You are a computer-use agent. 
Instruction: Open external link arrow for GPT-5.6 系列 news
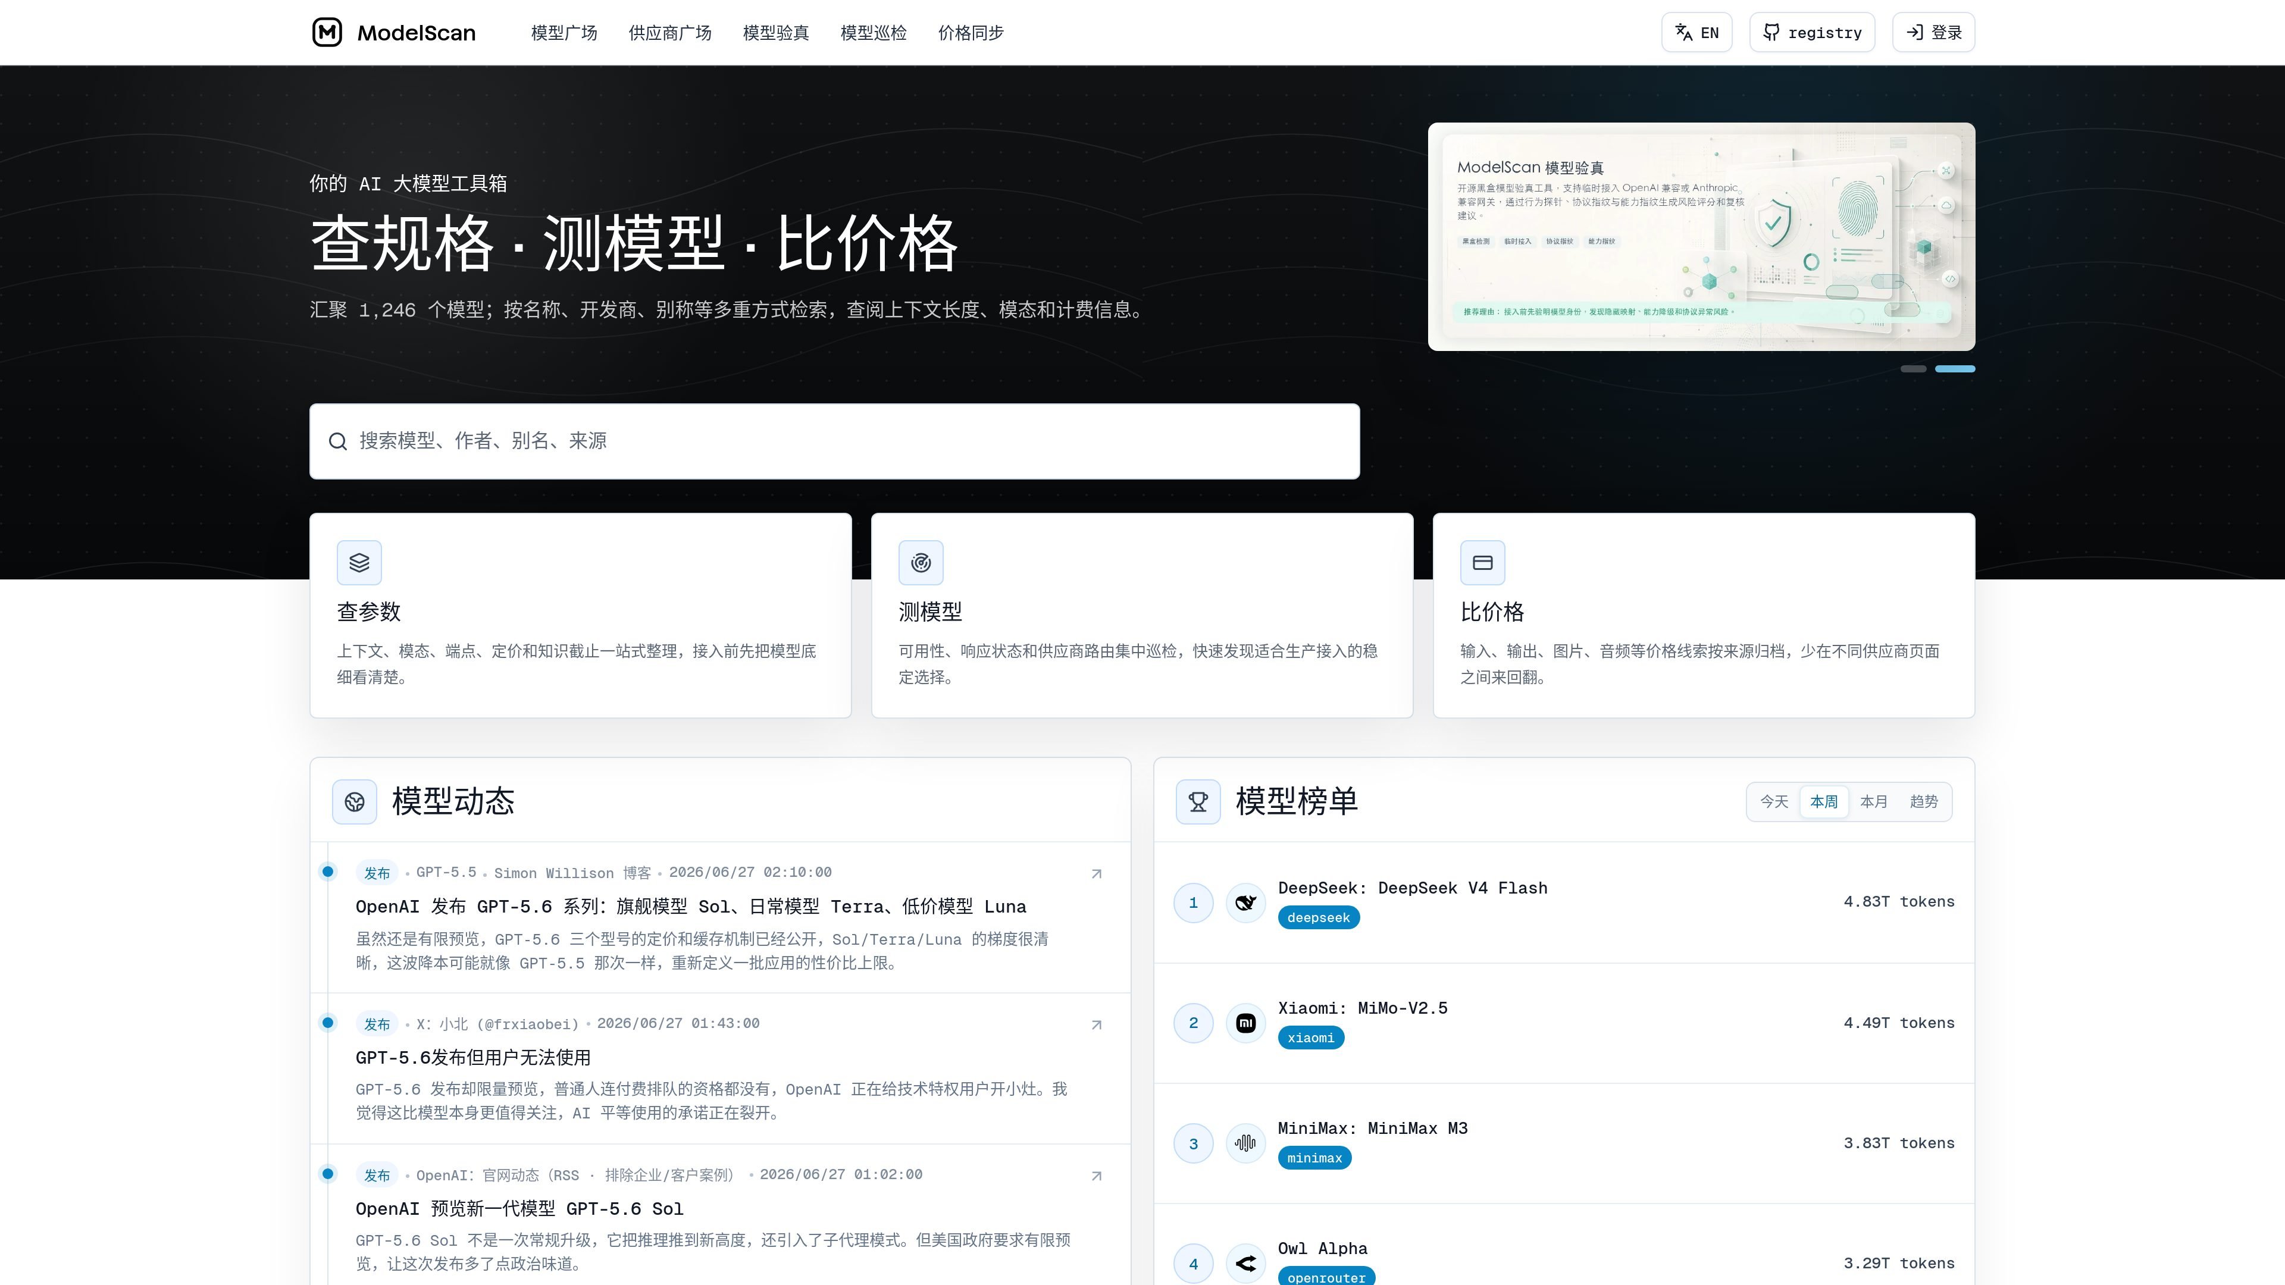(x=1096, y=873)
